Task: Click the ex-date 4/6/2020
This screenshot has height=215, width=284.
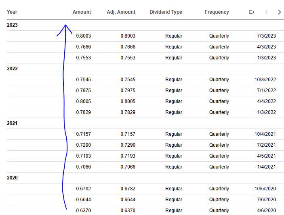Action: coord(267,210)
